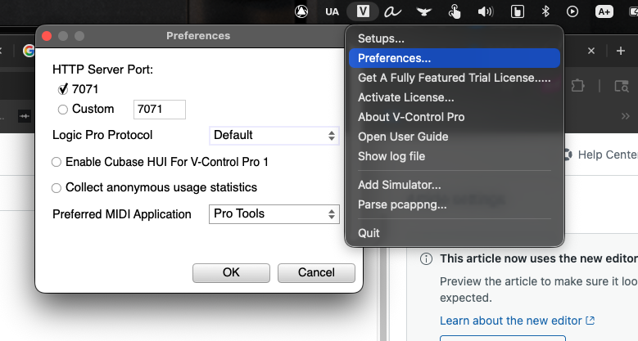Open the Logic Pro Protocol dropdown

274,135
